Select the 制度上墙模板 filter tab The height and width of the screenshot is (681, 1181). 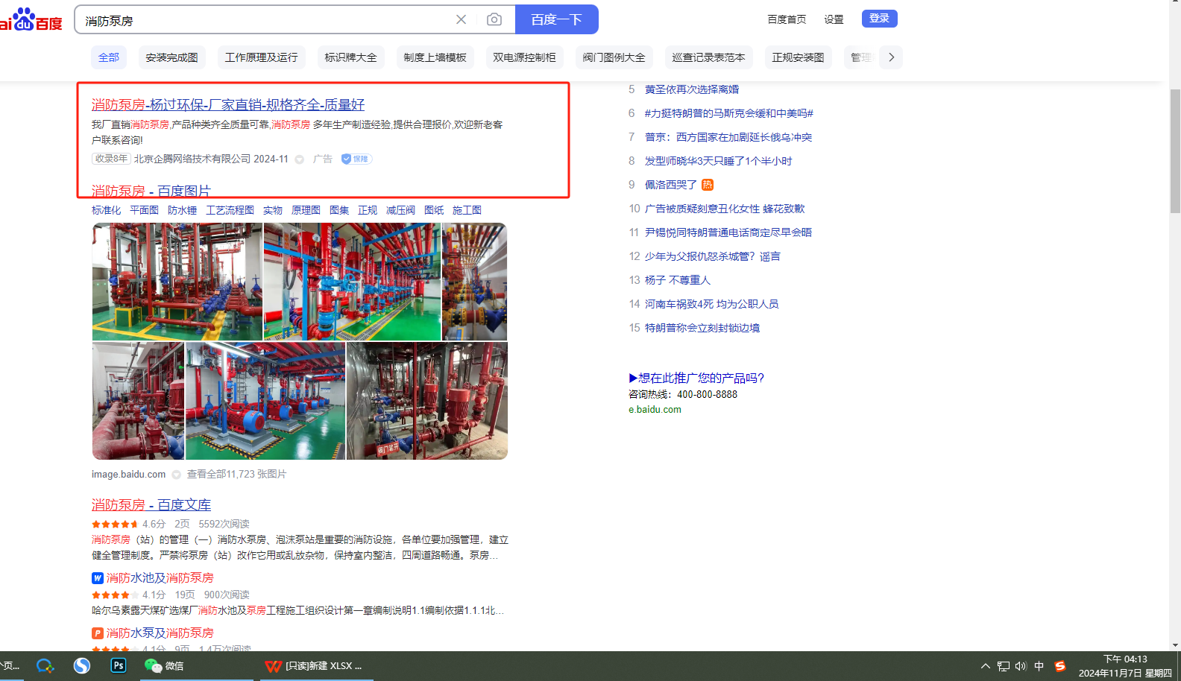435,57
